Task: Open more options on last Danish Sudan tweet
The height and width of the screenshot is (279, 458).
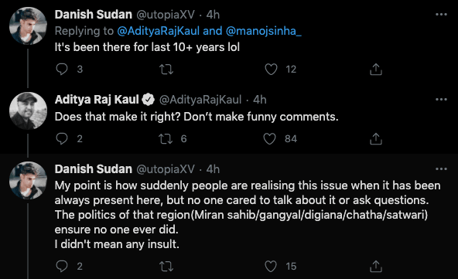Action: 441,168
